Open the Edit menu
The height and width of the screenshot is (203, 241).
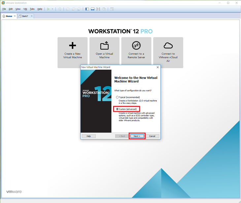point(11,9)
